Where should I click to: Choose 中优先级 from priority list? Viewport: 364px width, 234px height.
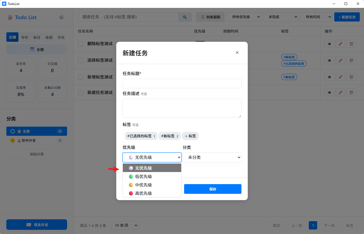(152, 185)
